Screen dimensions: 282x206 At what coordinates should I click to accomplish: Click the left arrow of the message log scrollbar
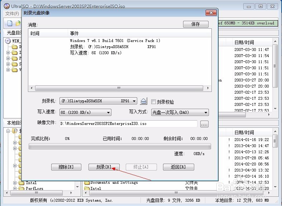(32, 88)
